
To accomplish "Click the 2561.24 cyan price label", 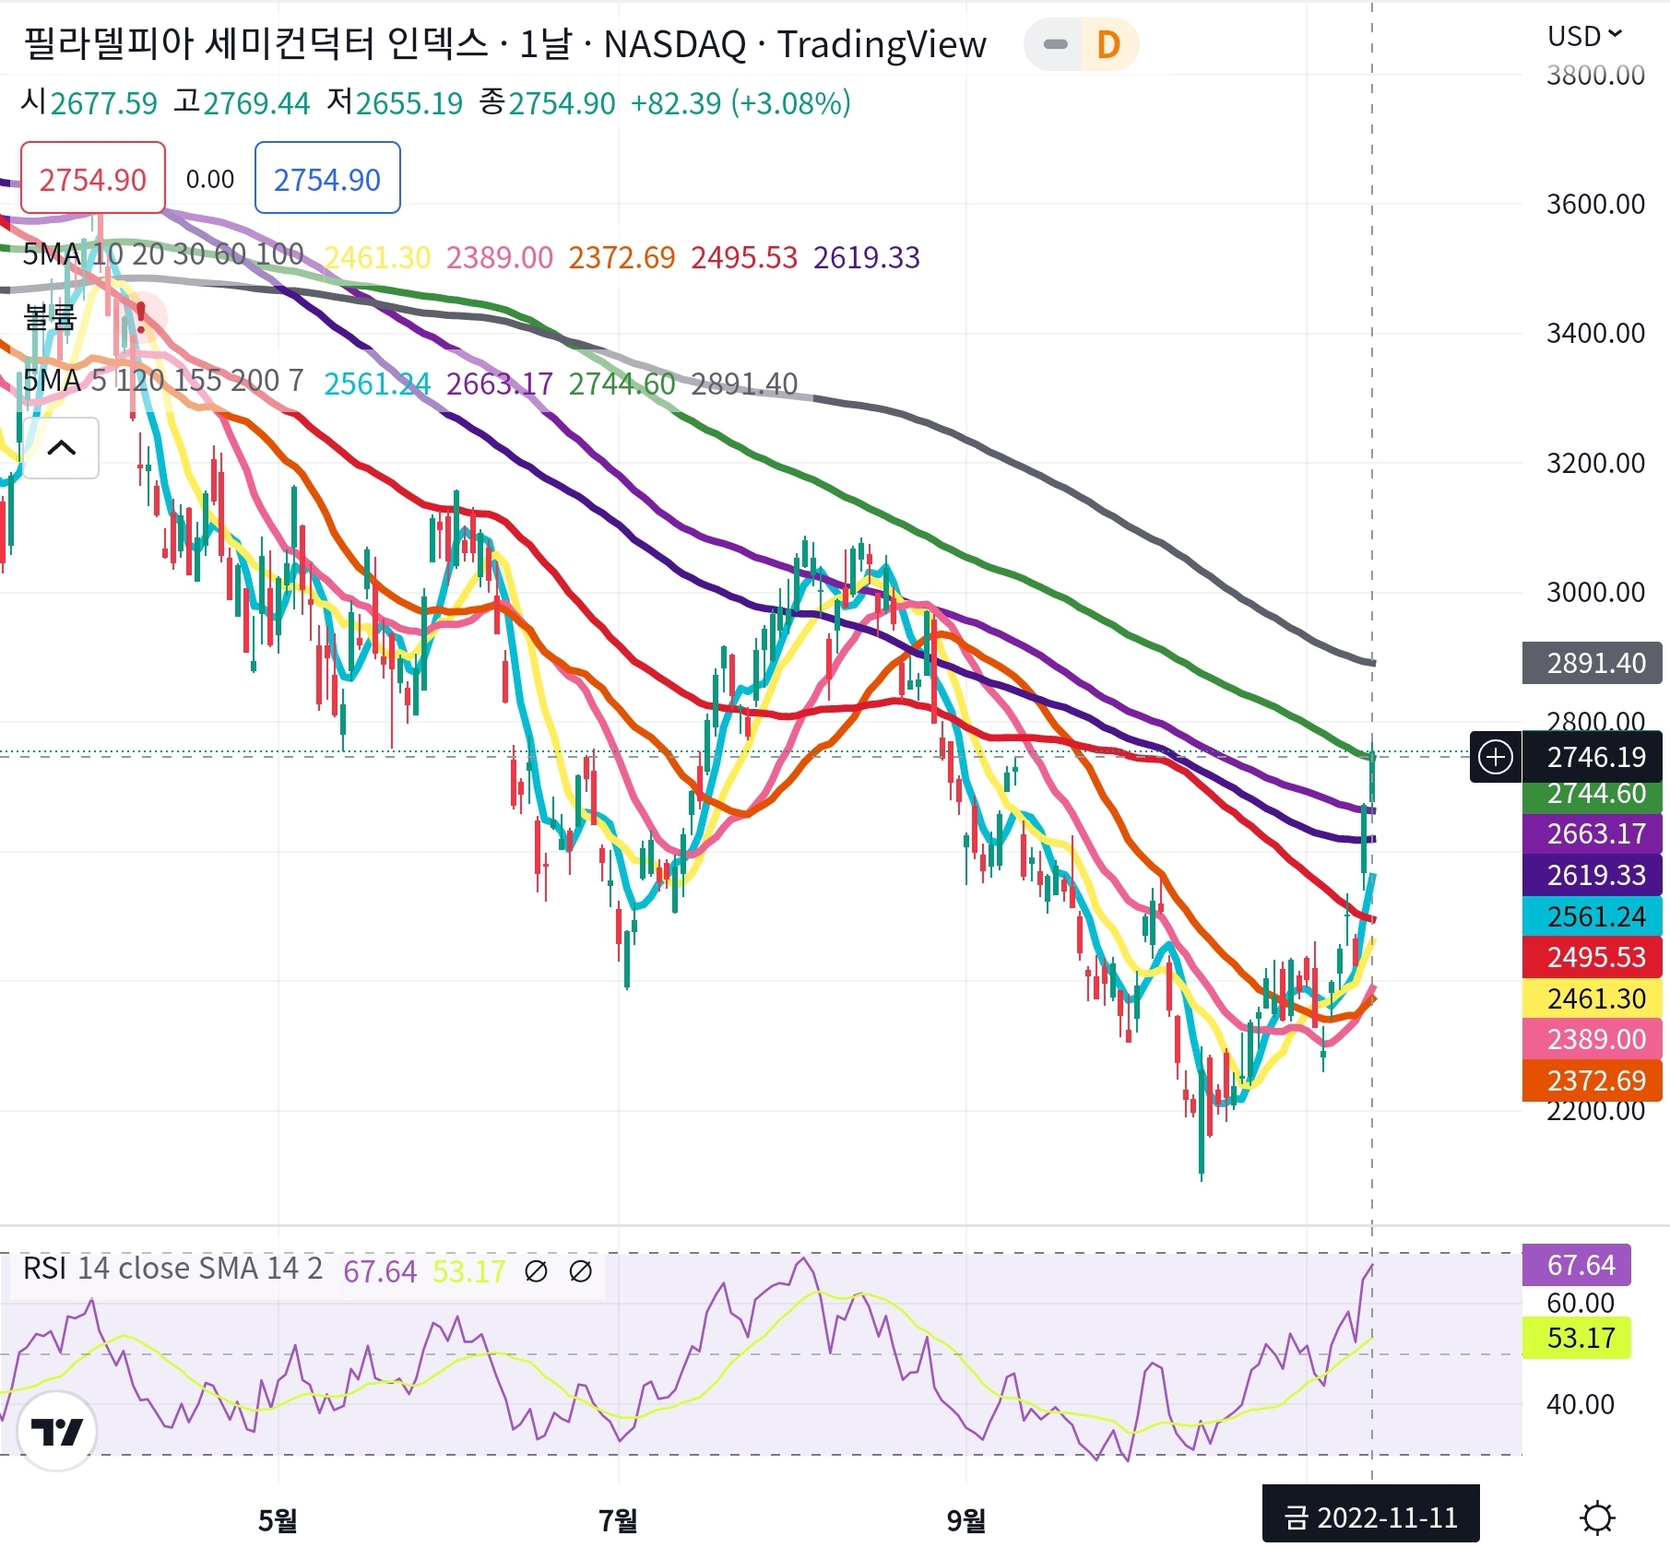I will tap(1592, 916).
